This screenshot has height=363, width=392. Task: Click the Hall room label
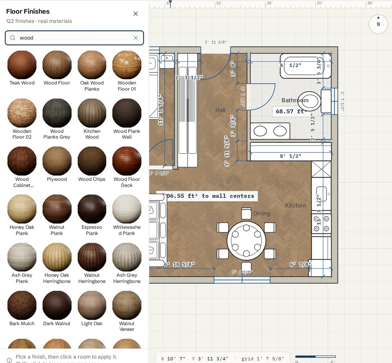click(220, 110)
